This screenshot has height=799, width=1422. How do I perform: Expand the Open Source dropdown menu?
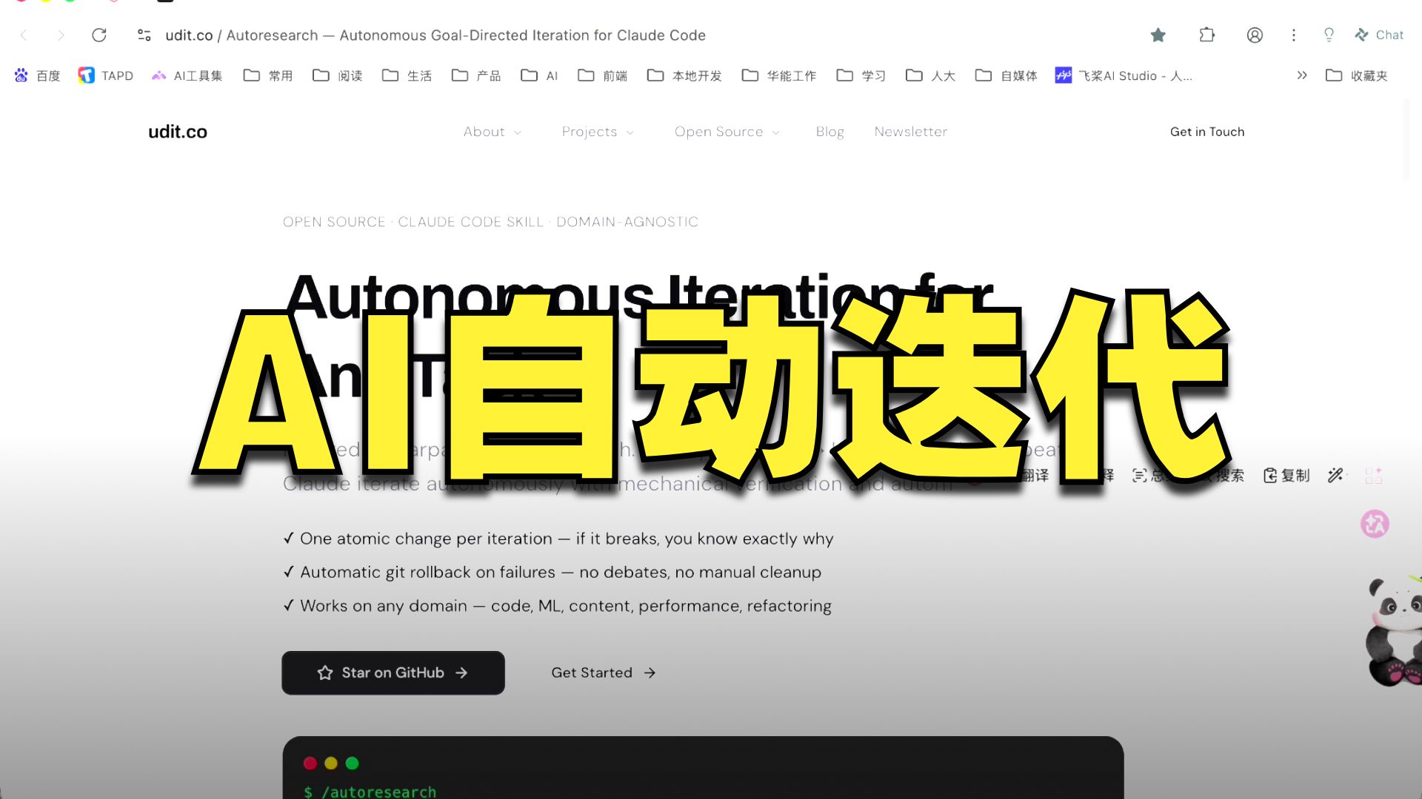(x=727, y=132)
